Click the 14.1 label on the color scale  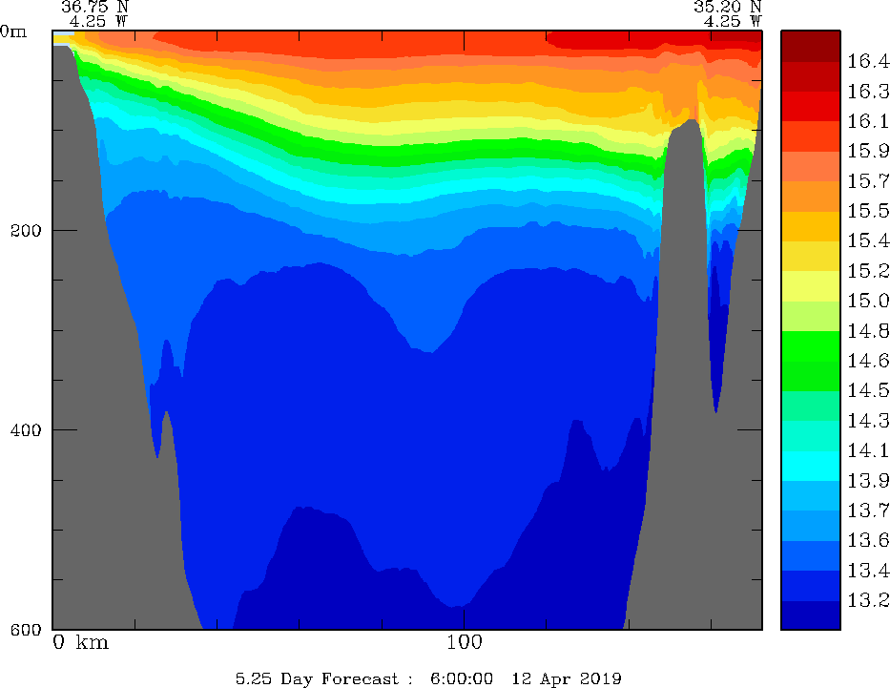pyautogui.click(x=868, y=450)
